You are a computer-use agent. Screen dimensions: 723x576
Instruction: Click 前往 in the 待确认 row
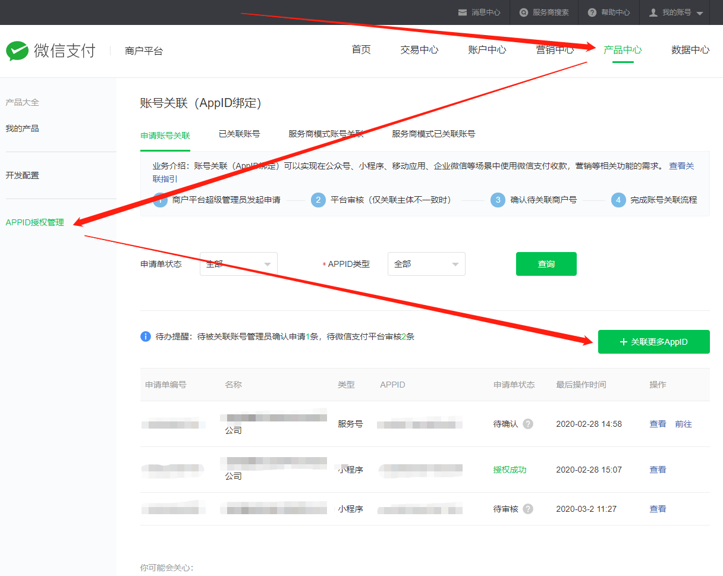[683, 424]
